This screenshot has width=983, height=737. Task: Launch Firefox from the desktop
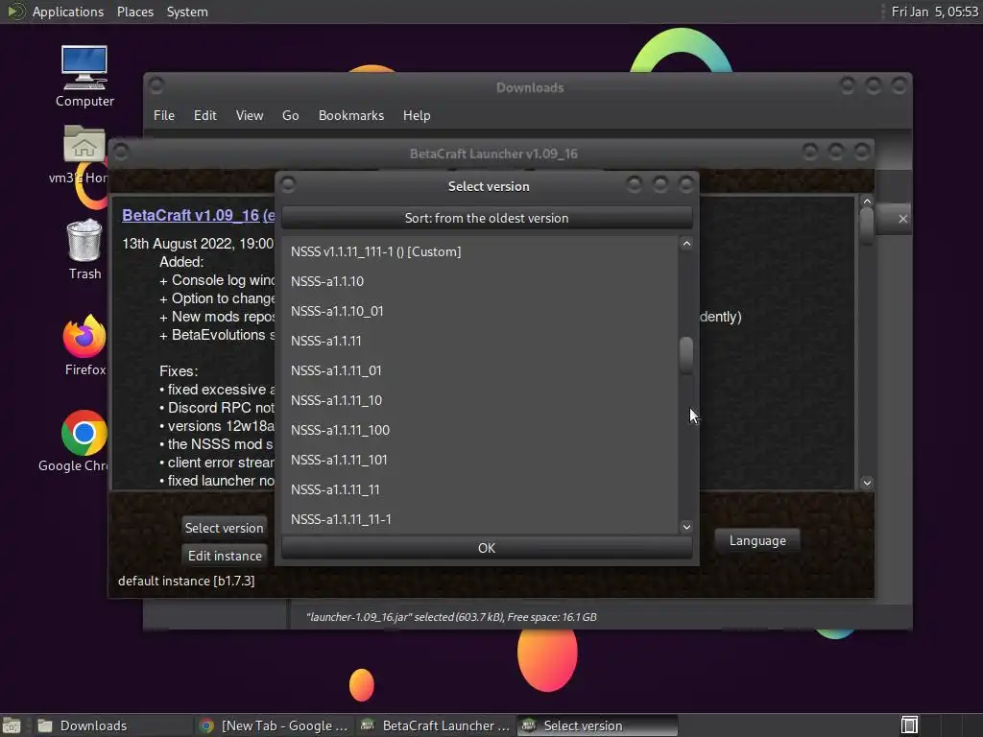[84, 337]
